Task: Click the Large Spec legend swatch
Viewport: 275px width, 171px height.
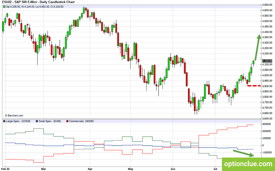Action: click(4, 121)
